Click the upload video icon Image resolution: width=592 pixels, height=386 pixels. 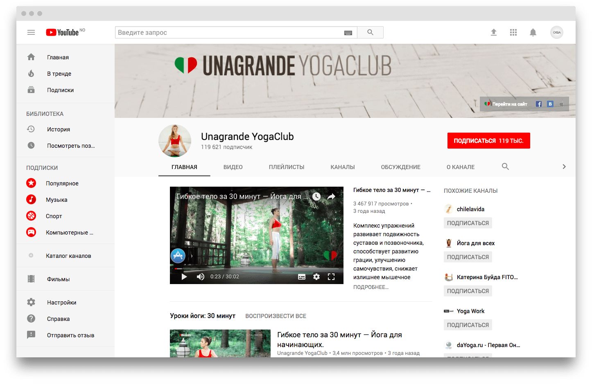pyautogui.click(x=494, y=32)
